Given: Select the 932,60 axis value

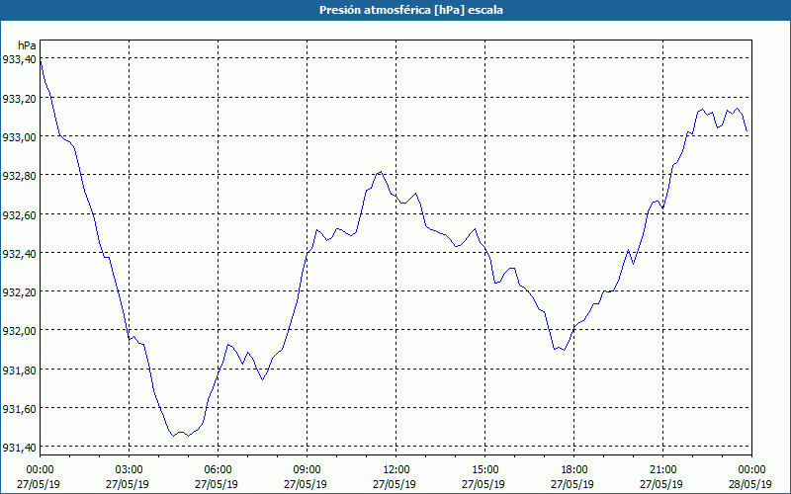Looking at the screenshot, I should [x=19, y=214].
